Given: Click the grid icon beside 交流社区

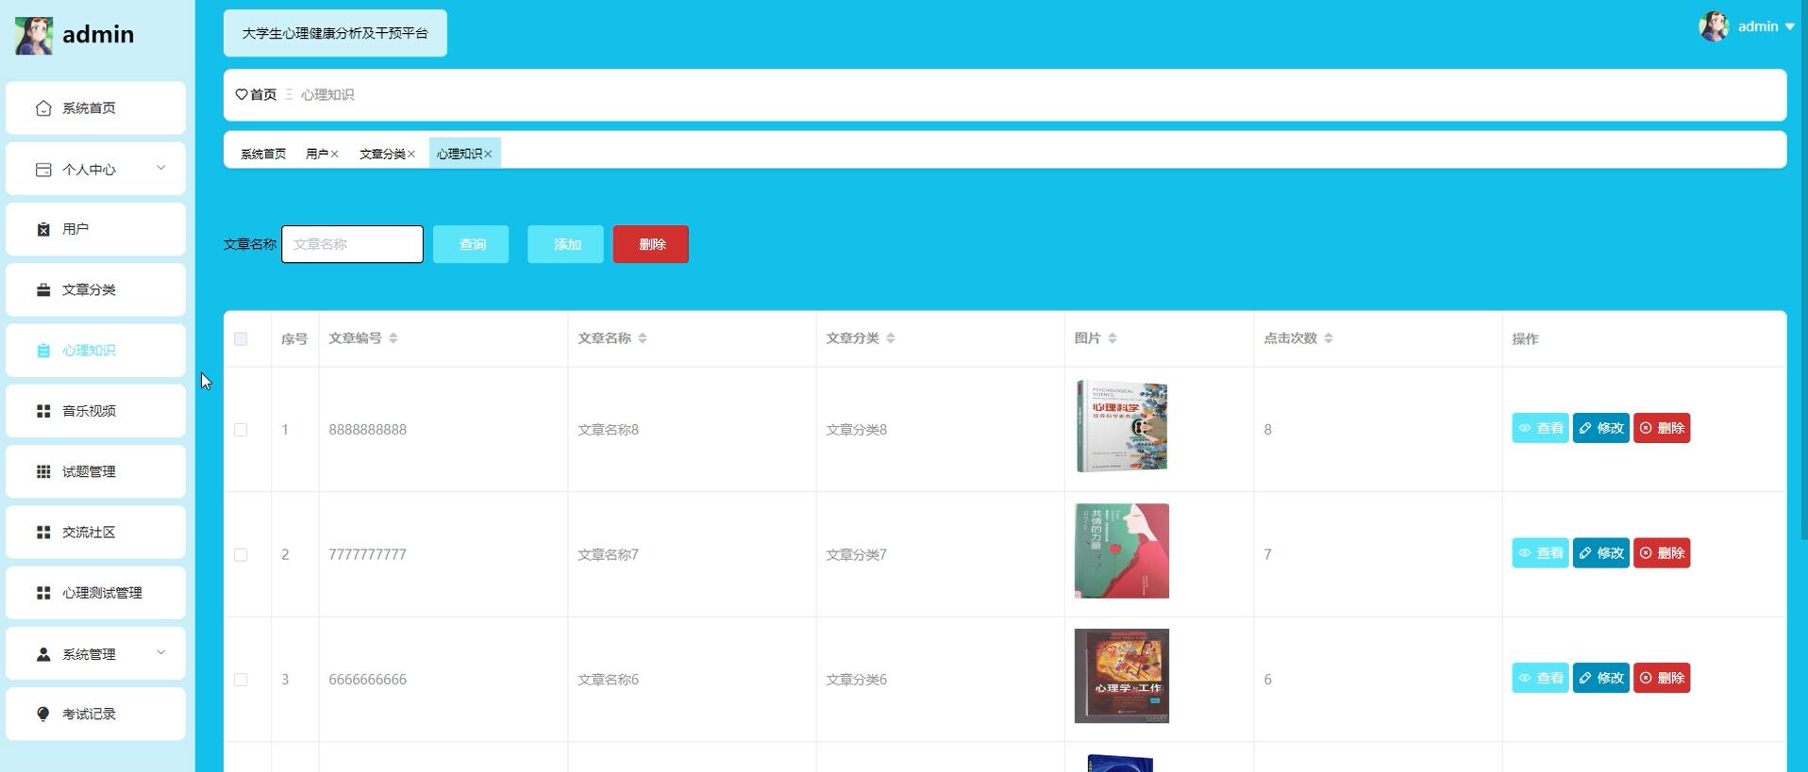Looking at the screenshot, I should (x=43, y=533).
